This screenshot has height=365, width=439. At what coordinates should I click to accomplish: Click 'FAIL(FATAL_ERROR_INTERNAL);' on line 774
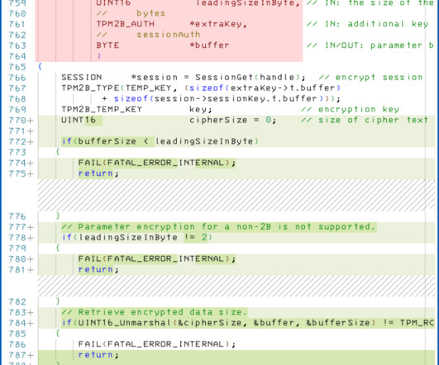tap(157, 163)
